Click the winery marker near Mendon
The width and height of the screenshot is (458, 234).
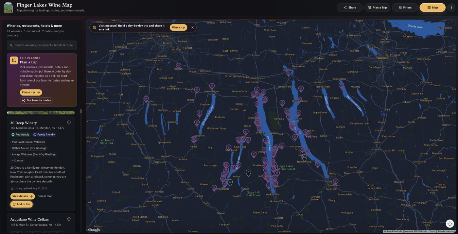pyautogui.click(x=179, y=66)
